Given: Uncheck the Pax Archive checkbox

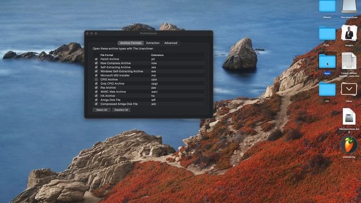Looking at the screenshot, I should coord(96,88).
